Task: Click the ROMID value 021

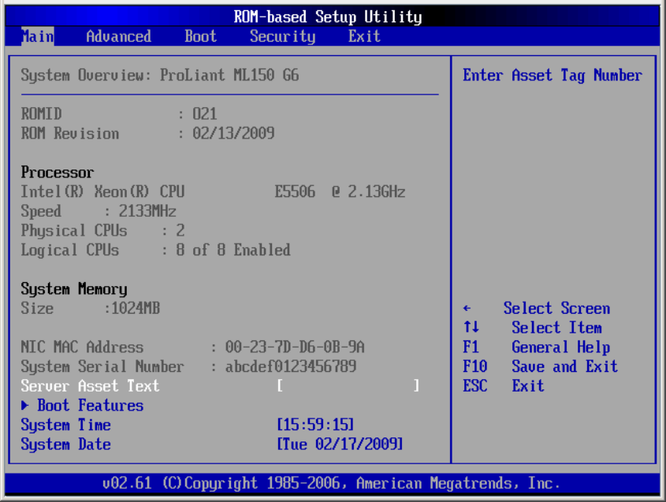Action: click(205, 113)
